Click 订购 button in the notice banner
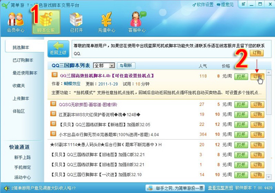Viewport: 275px width, 193px height. [256, 53]
